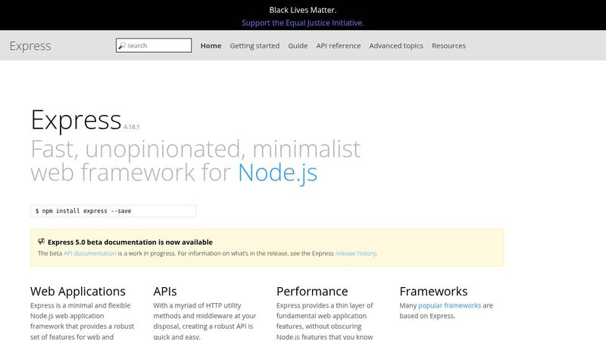The image size is (606, 340).
Task: Click the Express 5.0 beta announcement heading
Action: (x=130, y=242)
